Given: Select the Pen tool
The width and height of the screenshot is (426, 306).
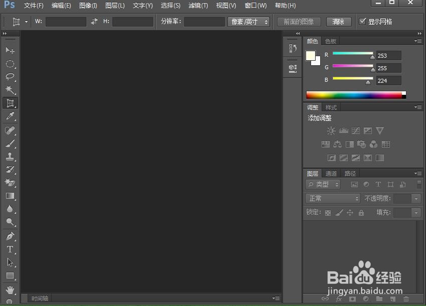Looking at the screenshot, I should point(10,236).
